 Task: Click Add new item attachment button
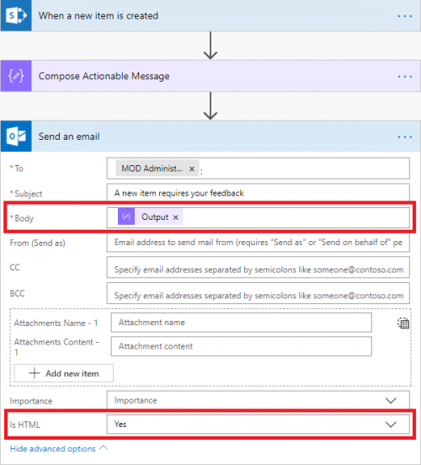point(64,373)
